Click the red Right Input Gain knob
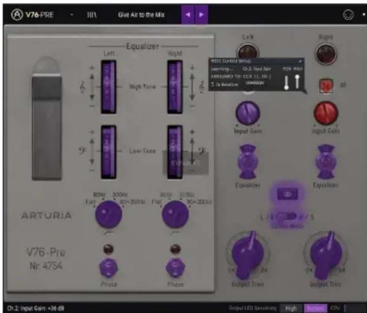This screenshot has height=313, width=367. pyautogui.click(x=326, y=113)
